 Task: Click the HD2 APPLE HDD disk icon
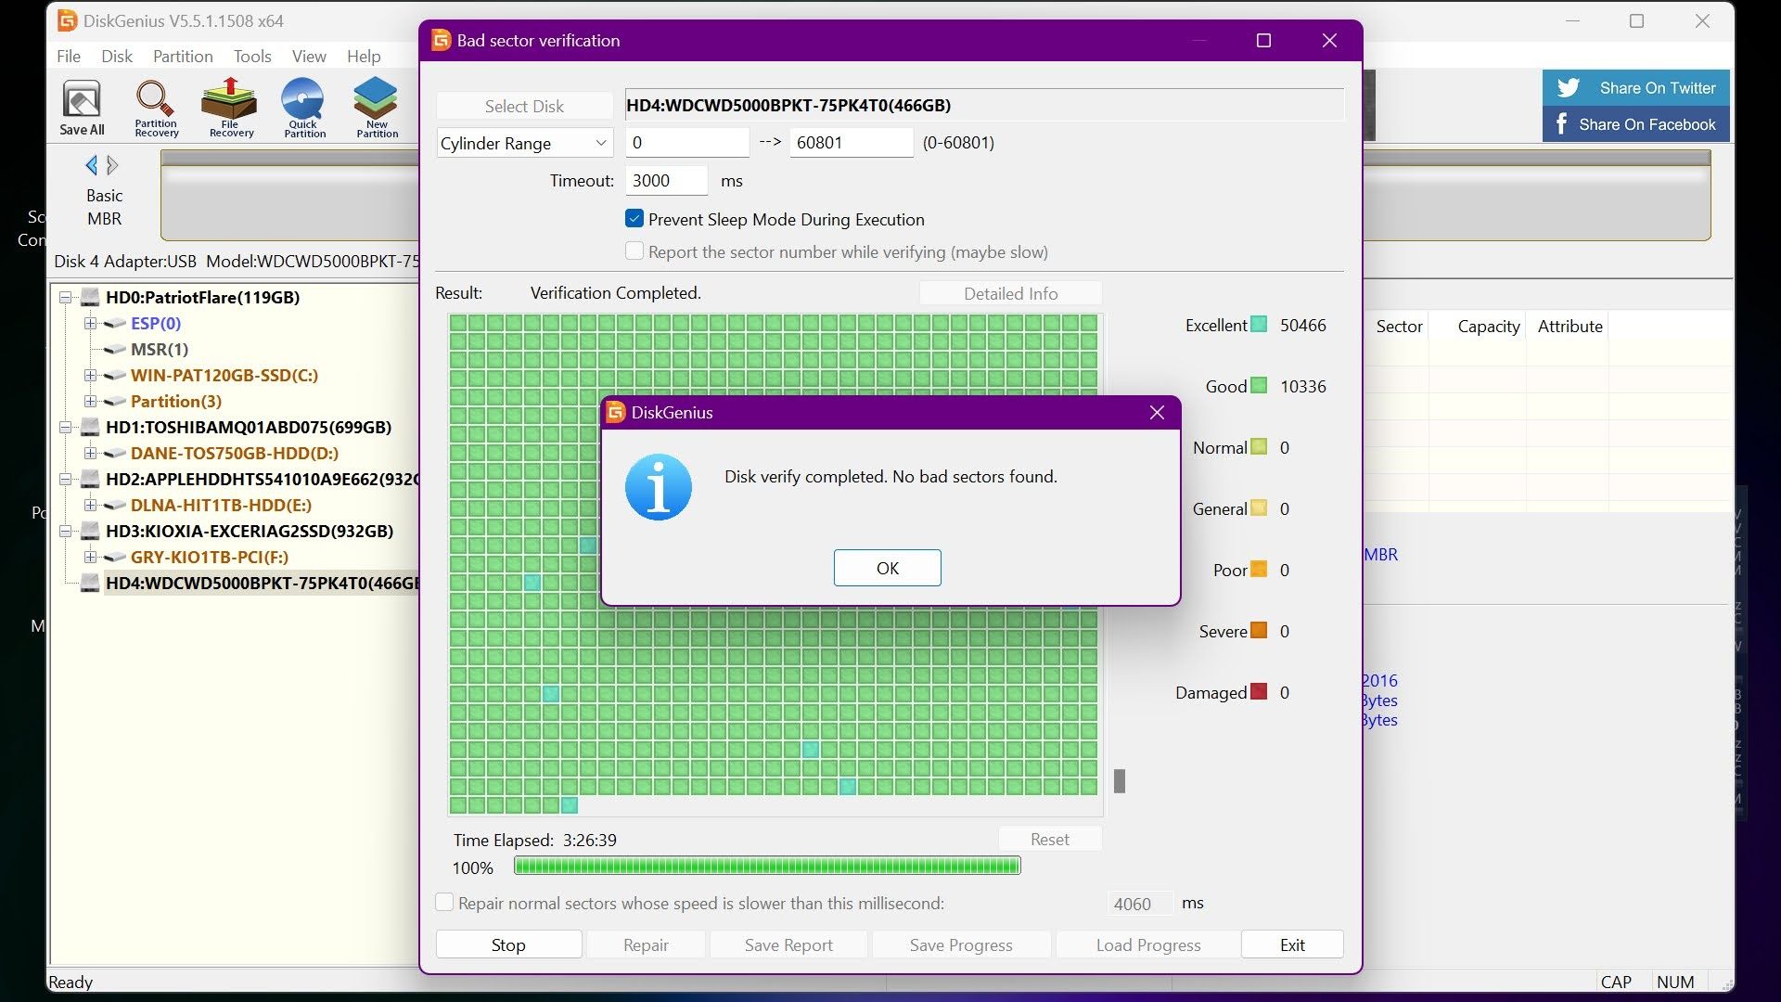90,480
